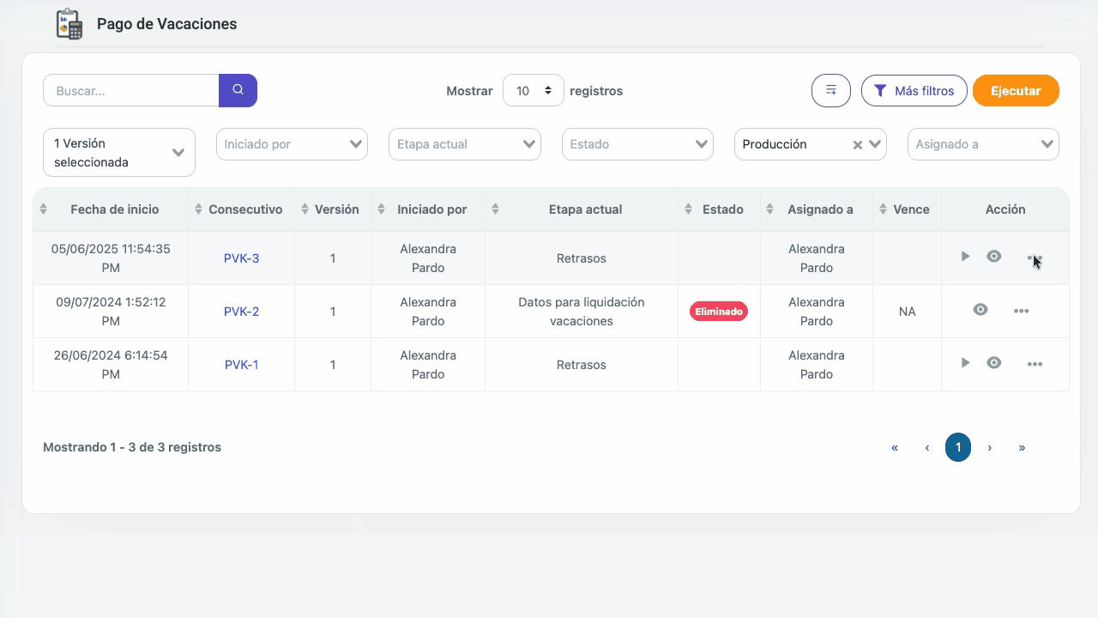Open the version selection dropdown
1098x618 pixels.
pos(119,153)
